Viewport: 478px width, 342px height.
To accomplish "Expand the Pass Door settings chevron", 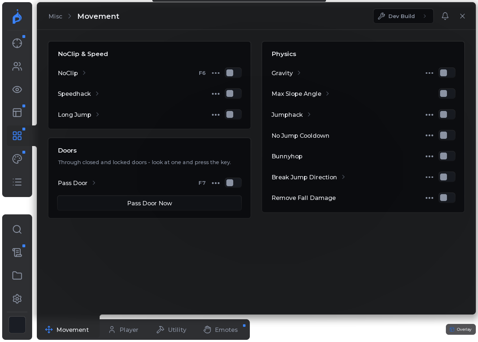I will click(94, 183).
